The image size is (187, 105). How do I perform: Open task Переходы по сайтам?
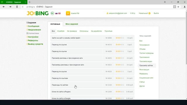(92, 85)
